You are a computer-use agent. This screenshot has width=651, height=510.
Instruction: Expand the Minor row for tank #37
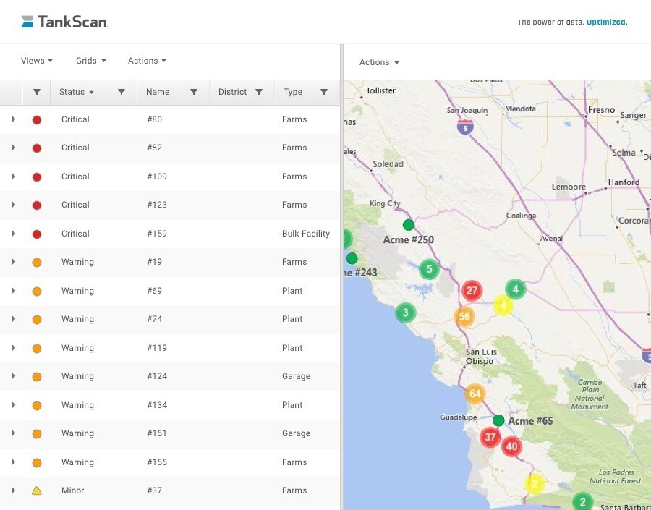(x=14, y=490)
